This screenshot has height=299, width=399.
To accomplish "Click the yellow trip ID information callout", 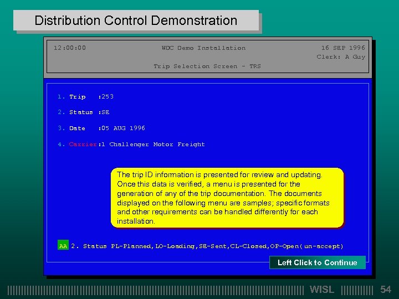I will point(227,198).
